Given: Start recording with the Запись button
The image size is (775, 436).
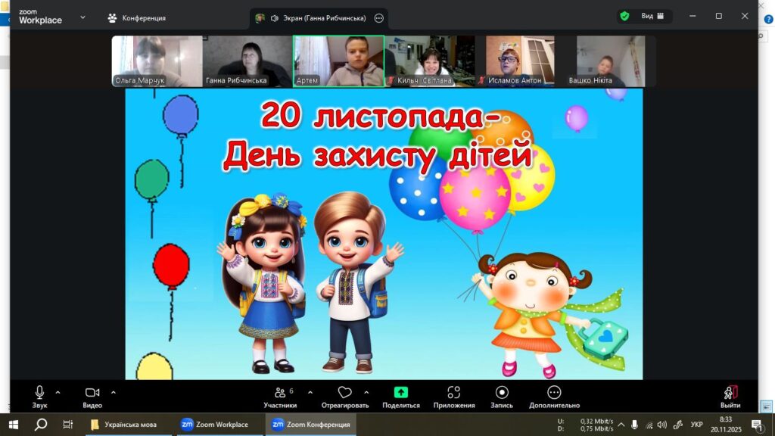Looking at the screenshot, I should coord(502,396).
